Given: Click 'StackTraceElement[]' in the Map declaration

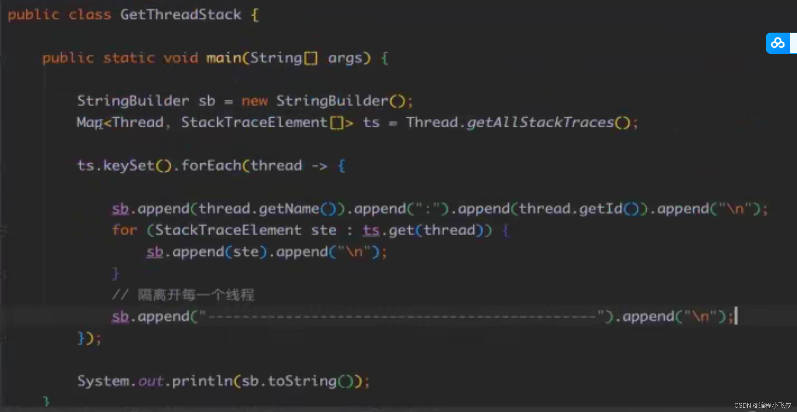Looking at the screenshot, I should pos(263,123).
